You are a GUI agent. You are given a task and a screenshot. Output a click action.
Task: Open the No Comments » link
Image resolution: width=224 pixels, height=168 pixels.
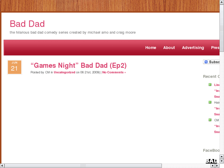tap(114, 72)
